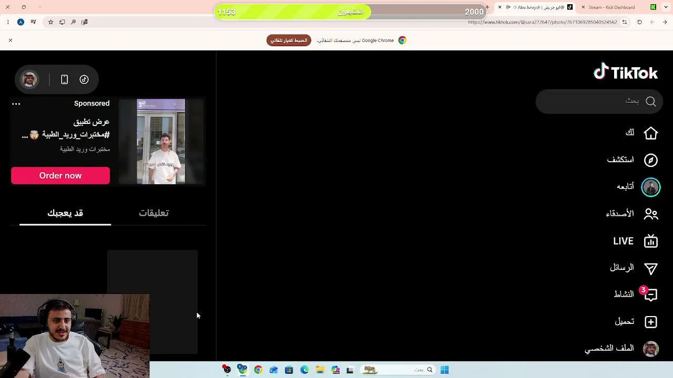This screenshot has width=673, height=378.
Task: Click the TikTok URL in the address bar
Action: [x=542, y=22]
